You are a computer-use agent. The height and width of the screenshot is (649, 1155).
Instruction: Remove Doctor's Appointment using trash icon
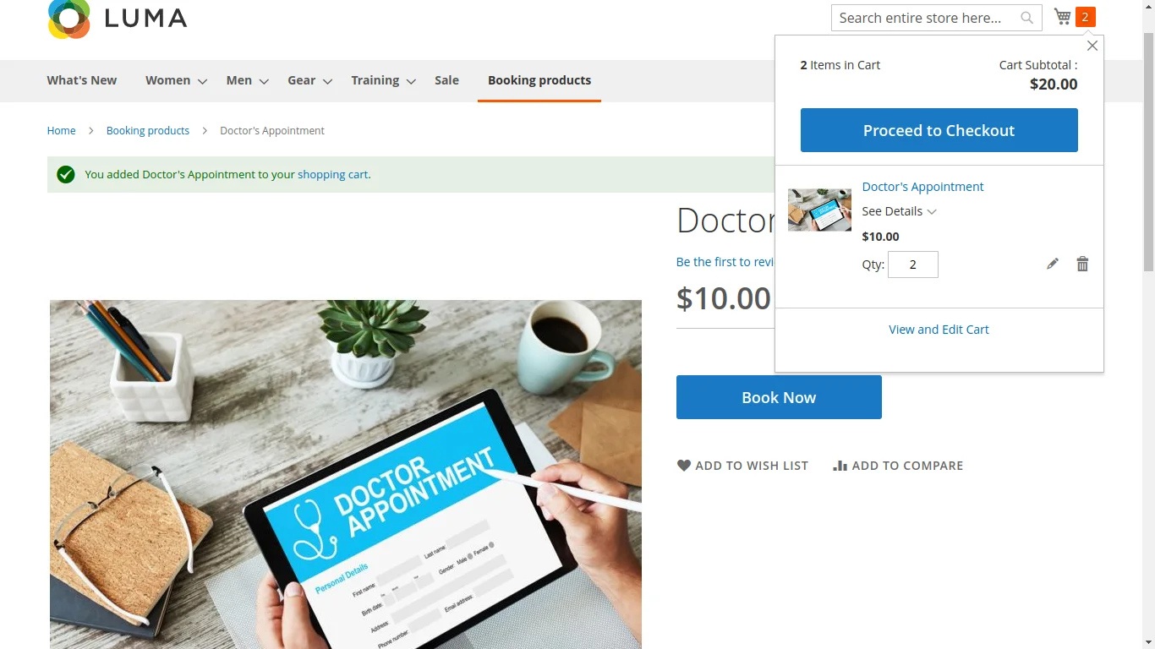1082,264
